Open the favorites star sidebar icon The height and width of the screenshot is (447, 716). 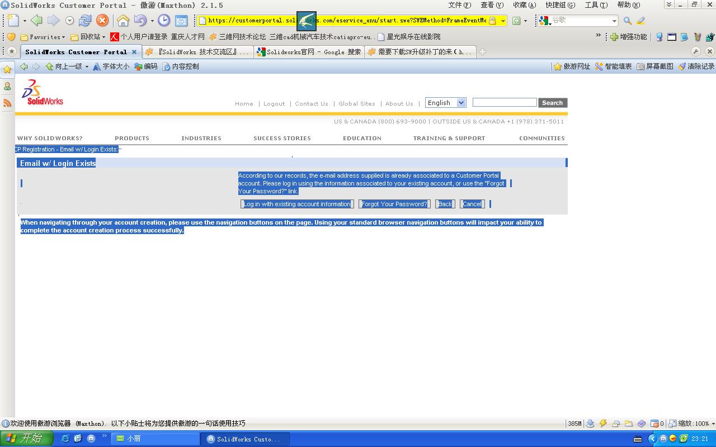7,70
